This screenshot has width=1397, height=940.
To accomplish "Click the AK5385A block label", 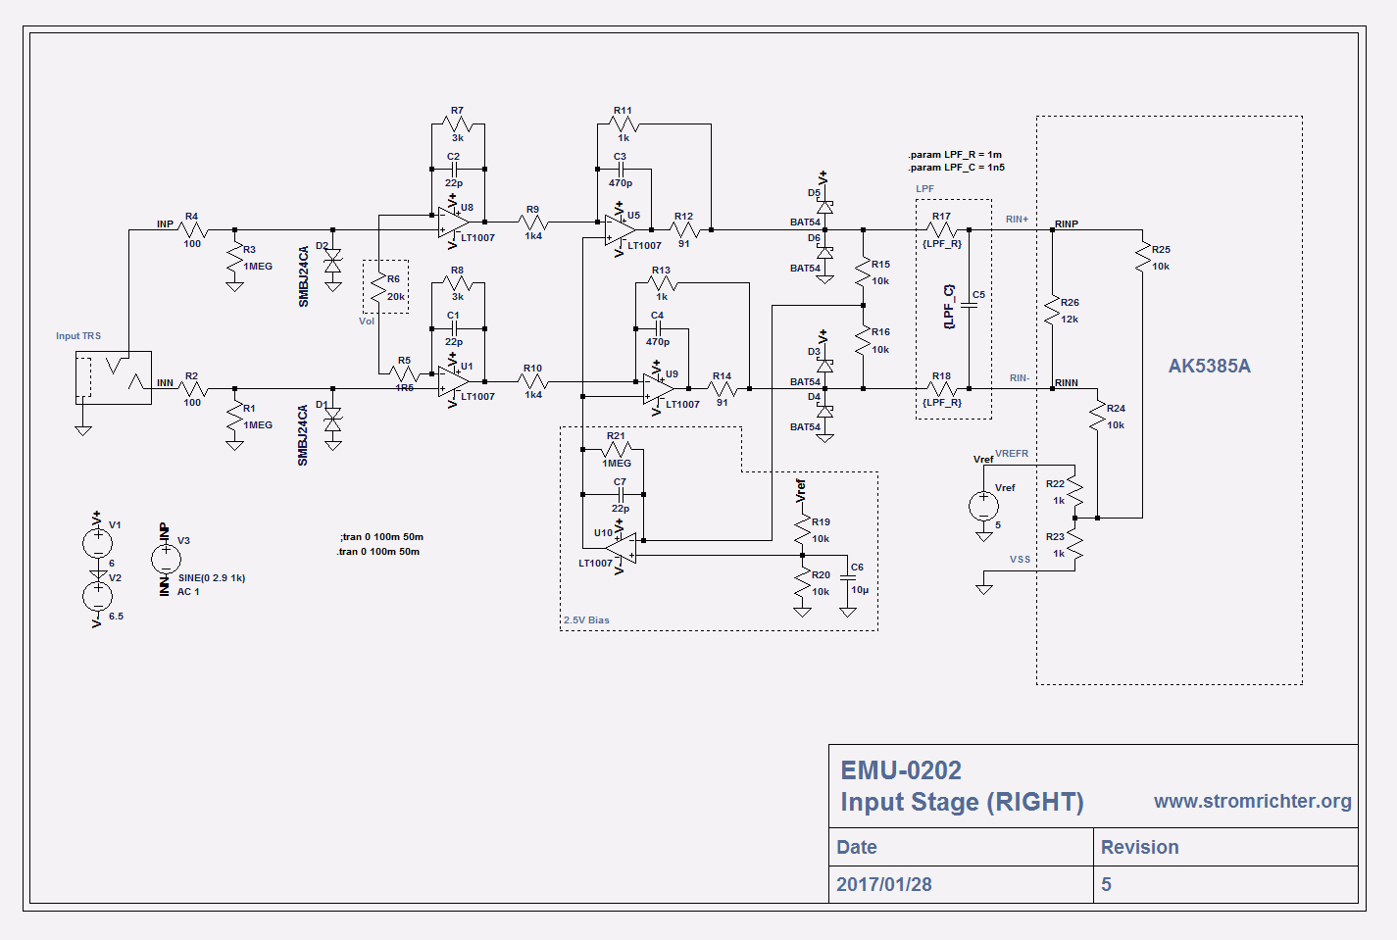I will [1209, 366].
